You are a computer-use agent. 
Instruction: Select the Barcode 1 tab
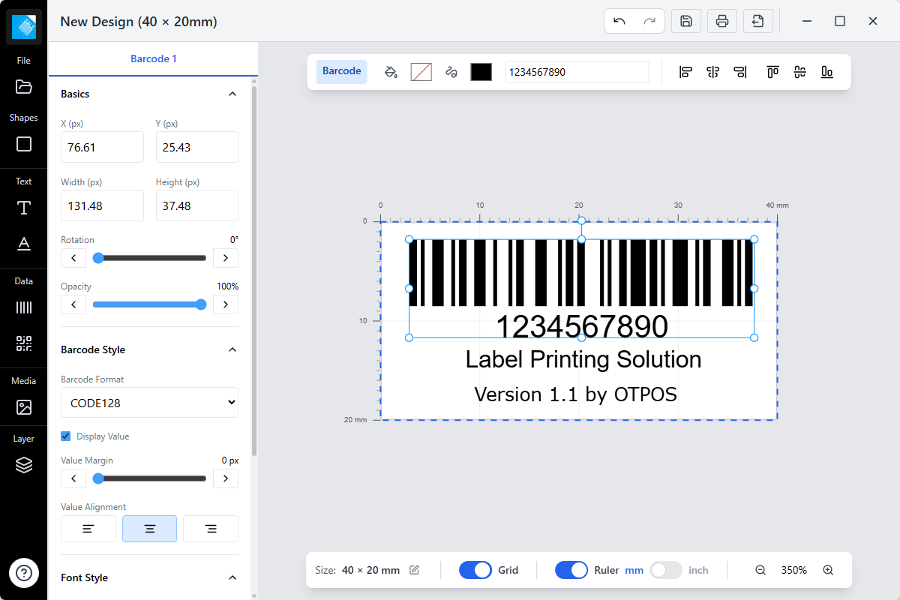(154, 58)
